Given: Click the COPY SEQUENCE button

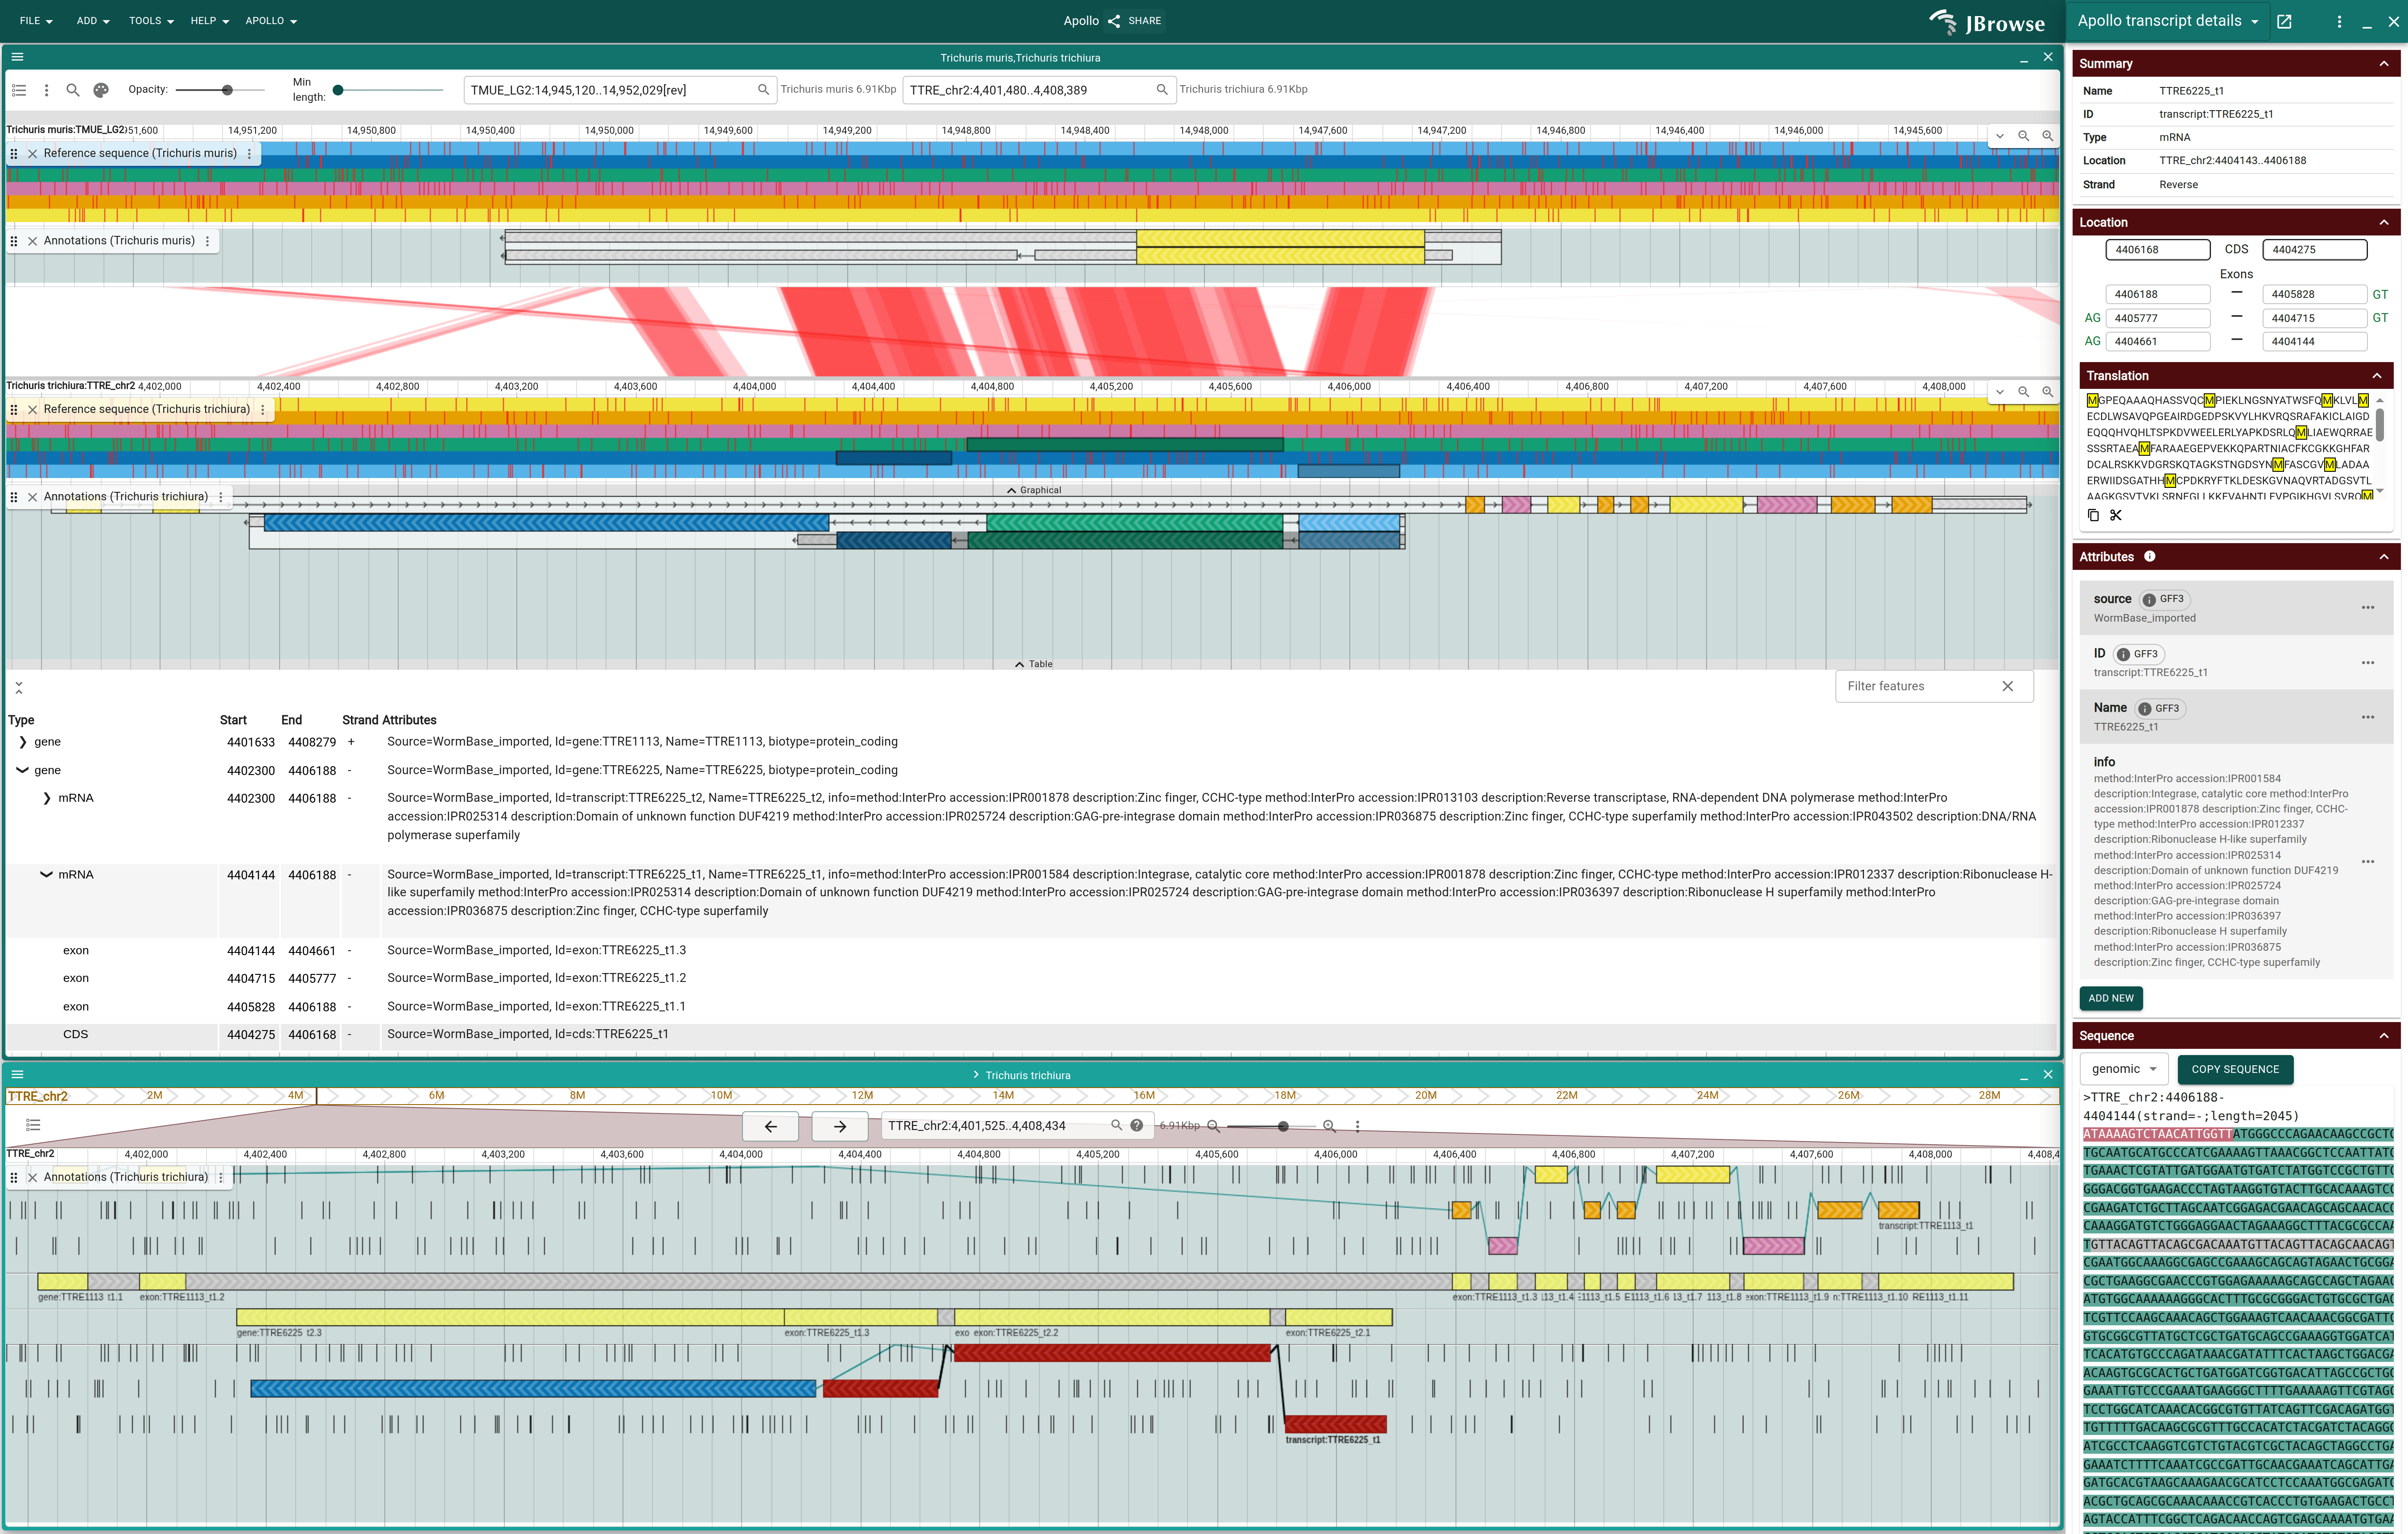Looking at the screenshot, I should 2235,1069.
